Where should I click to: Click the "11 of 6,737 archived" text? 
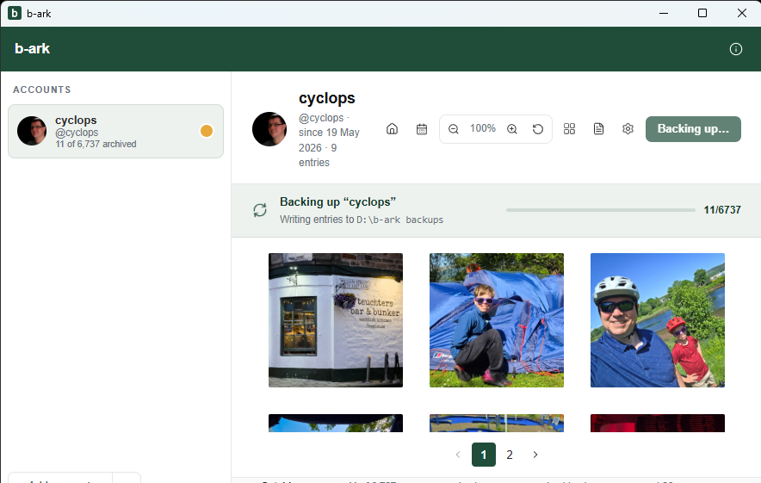coord(96,144)
